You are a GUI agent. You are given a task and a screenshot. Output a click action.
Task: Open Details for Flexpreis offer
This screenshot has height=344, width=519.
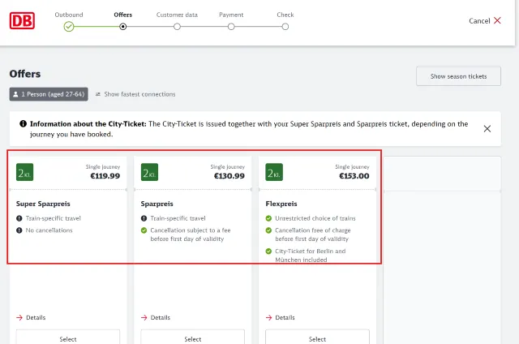(x=281, y=317)
